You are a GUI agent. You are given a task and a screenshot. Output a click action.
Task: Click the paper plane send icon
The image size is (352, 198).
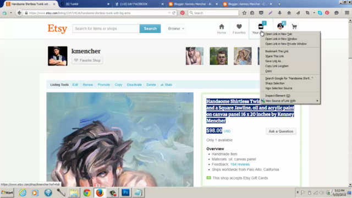click(298, 13)
